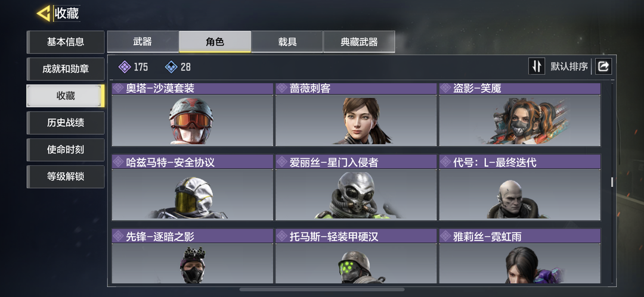This screenshot has width=644, height=297.
Task: Click the vertical scrollbar thumb of the character list
Action: [x=612, y=182]
